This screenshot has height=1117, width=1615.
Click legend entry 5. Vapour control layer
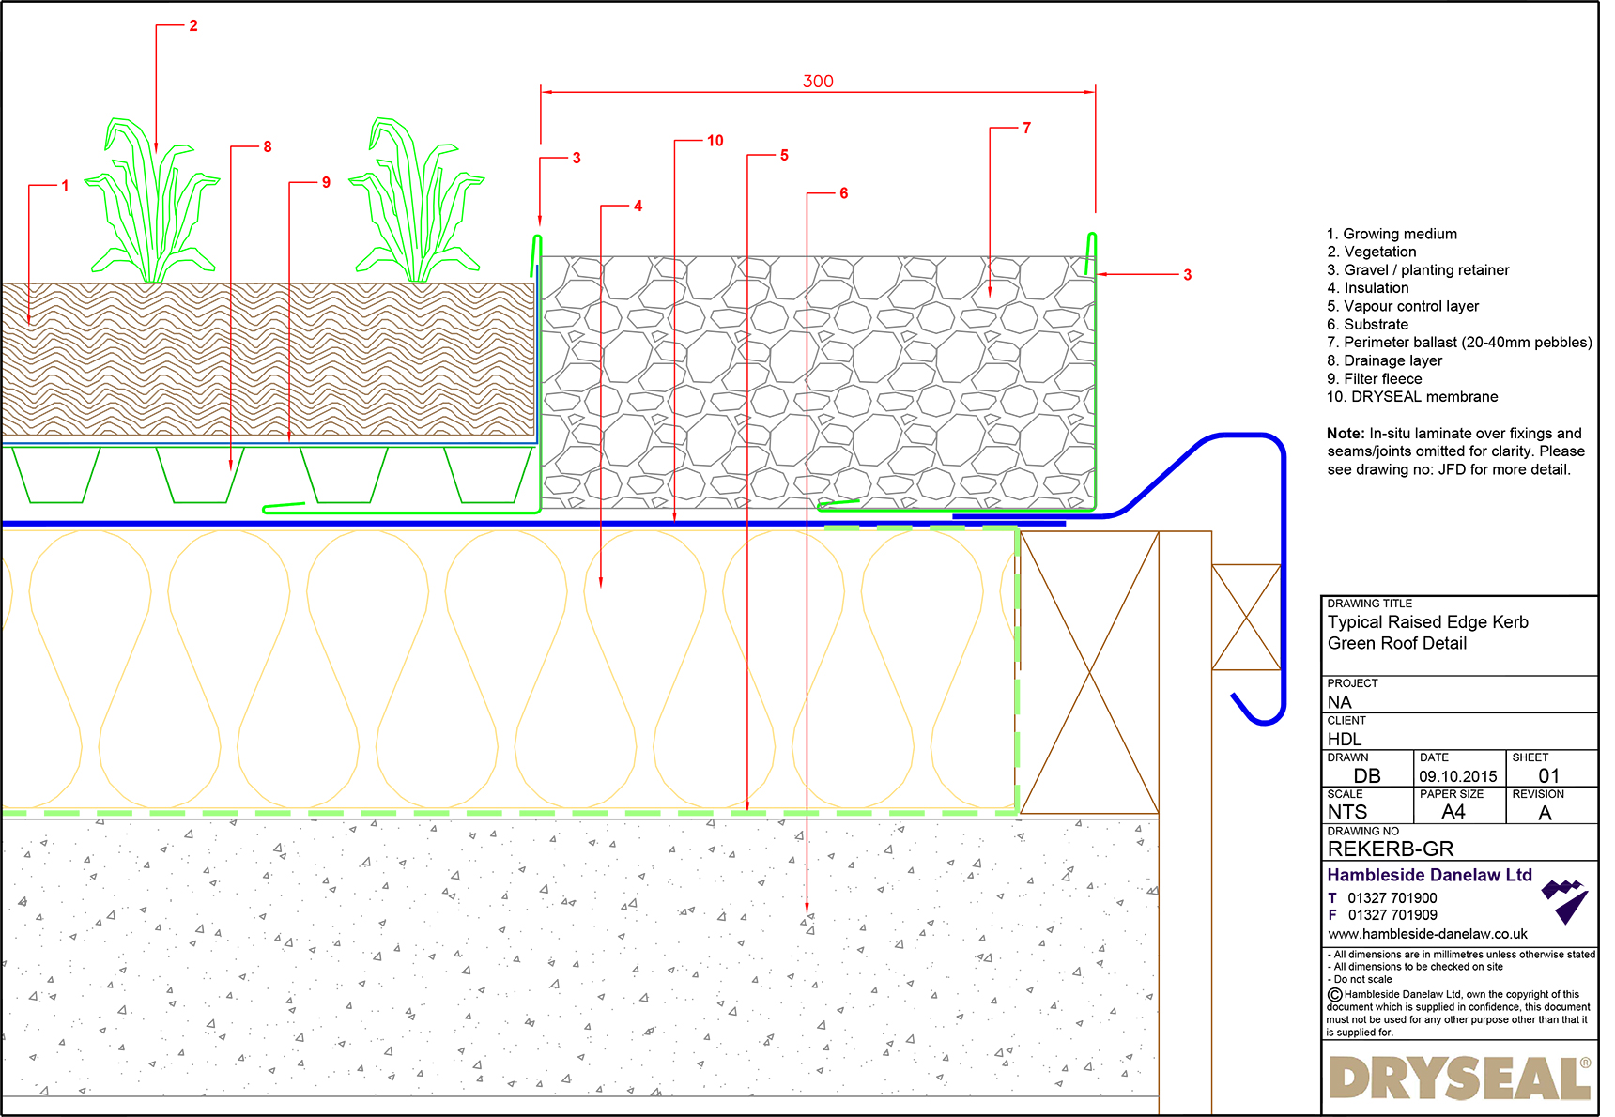pyautogui.click(x=1402, y=306)
